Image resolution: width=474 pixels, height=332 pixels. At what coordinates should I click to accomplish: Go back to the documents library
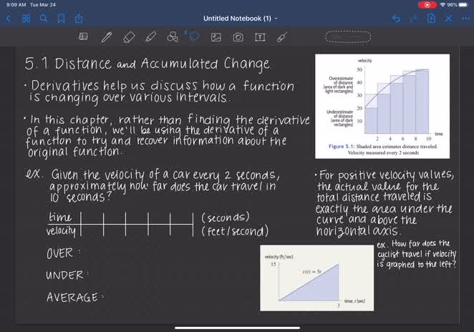click(9, 18)
